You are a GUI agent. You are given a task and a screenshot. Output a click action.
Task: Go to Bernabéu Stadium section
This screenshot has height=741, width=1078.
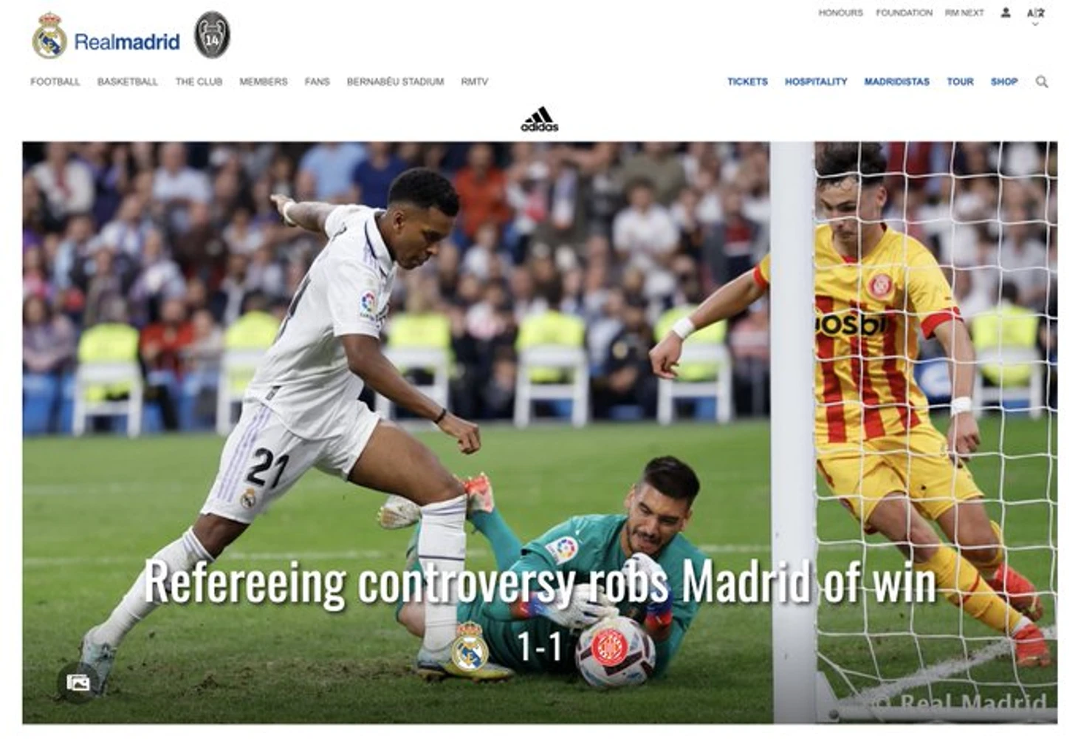[395, 82]
